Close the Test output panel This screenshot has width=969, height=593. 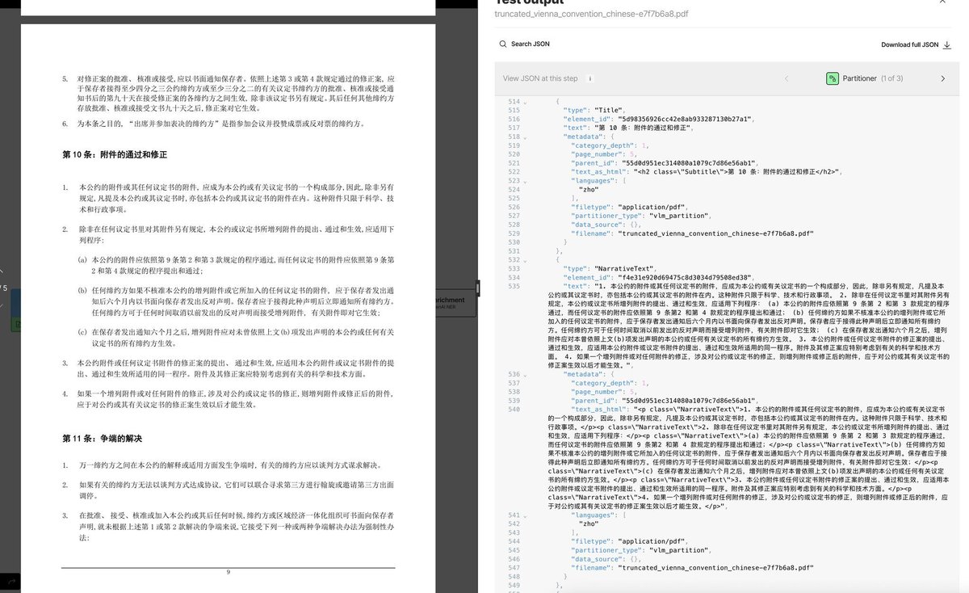[x=943, y=2]
